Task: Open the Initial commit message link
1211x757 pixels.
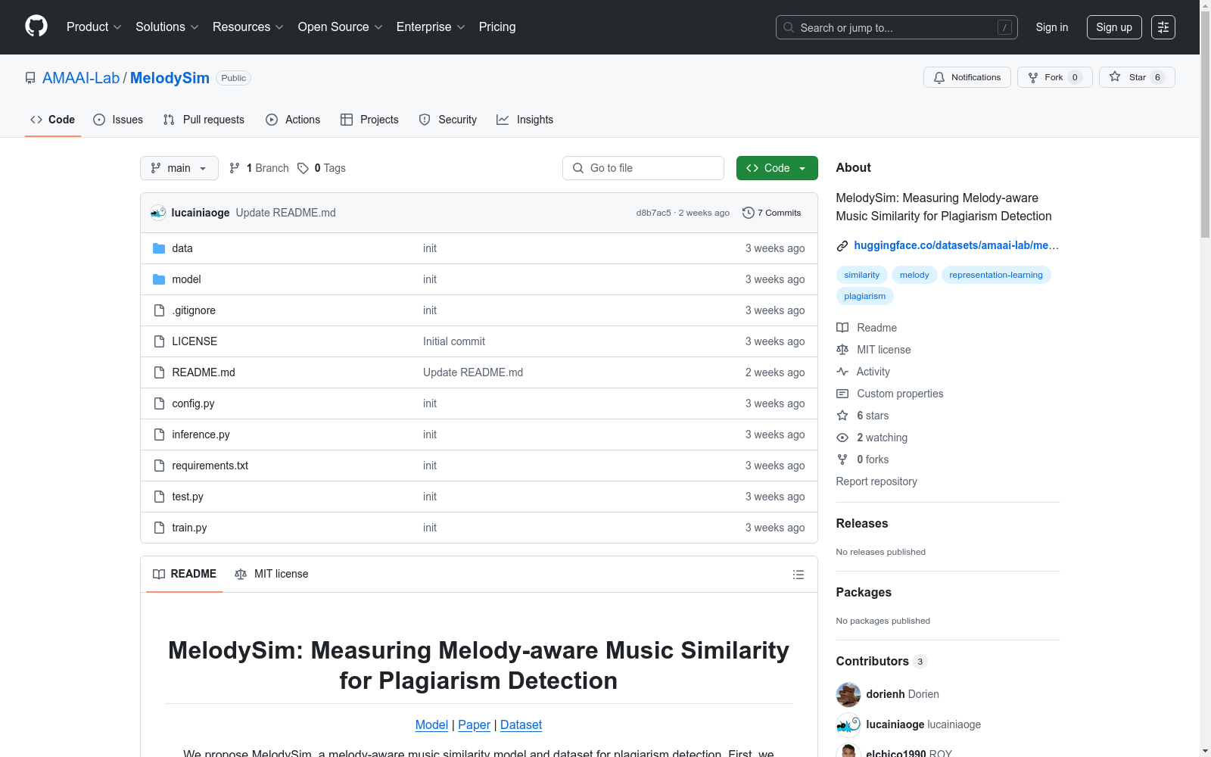Action: coord(454,341)
